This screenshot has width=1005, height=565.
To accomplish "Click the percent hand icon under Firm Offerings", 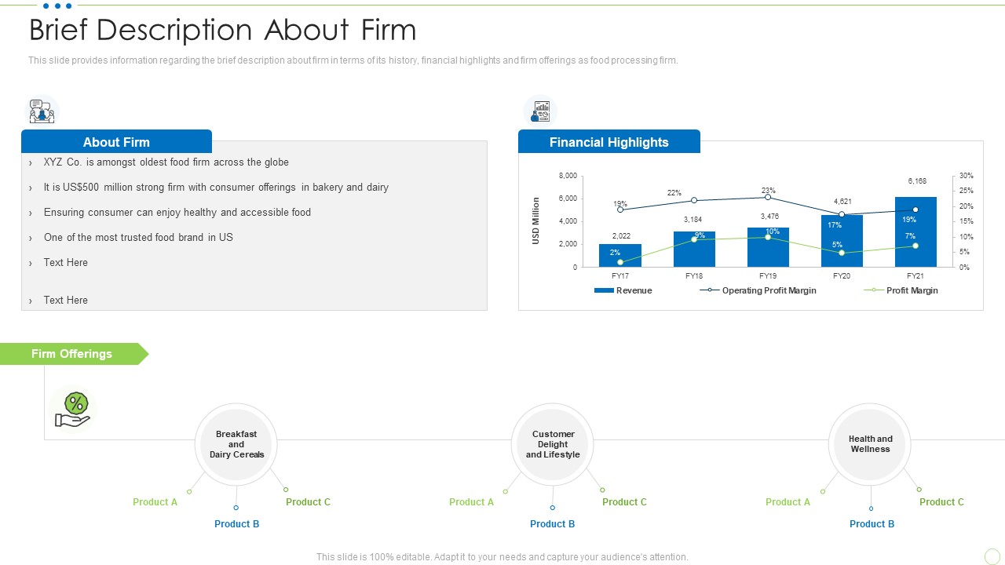I will [74, 410].
